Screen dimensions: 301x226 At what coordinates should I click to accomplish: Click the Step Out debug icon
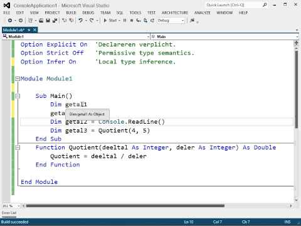click(x=152, y=20)
